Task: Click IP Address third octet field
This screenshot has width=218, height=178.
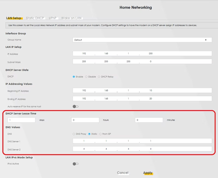Action: tap(128, 53)
